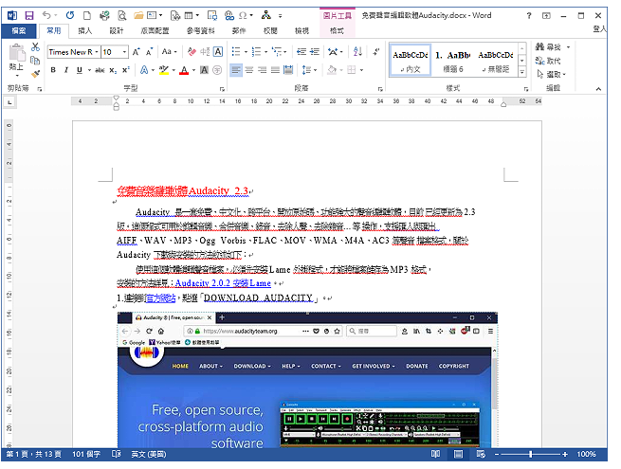Select the Heading 6 style
The width and height of the screenshot is (621, 469).
(x=453, y=61)
